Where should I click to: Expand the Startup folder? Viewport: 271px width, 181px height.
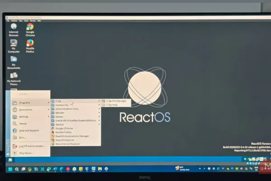tap(76, 124)
